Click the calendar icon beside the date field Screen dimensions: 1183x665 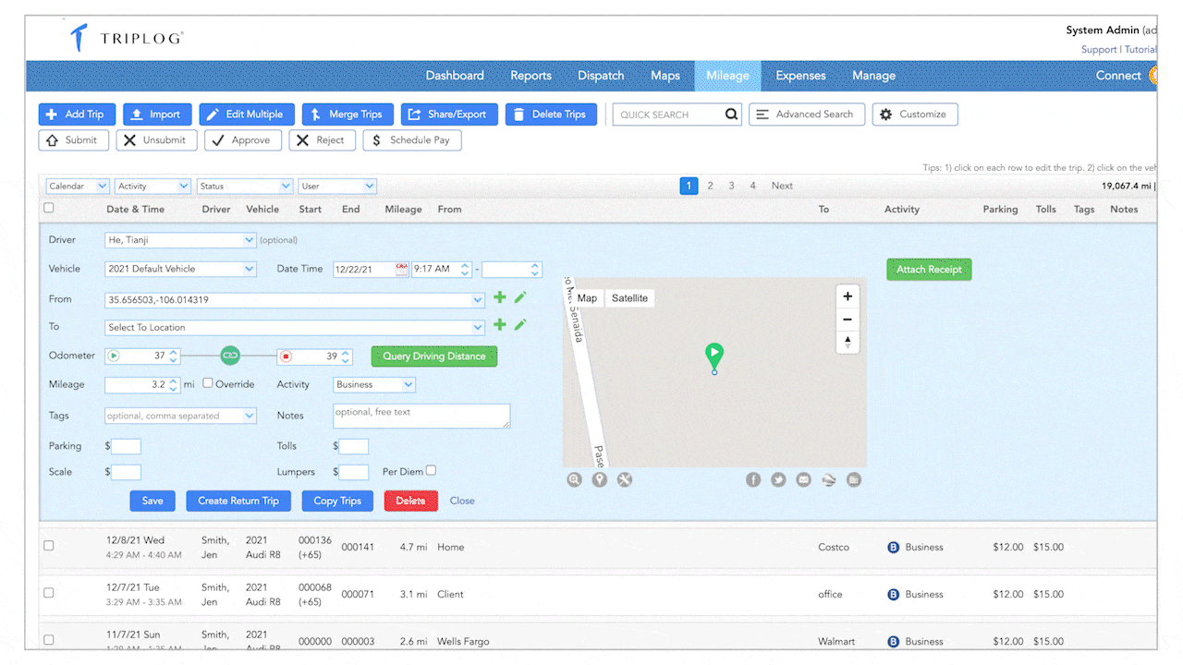402,269
